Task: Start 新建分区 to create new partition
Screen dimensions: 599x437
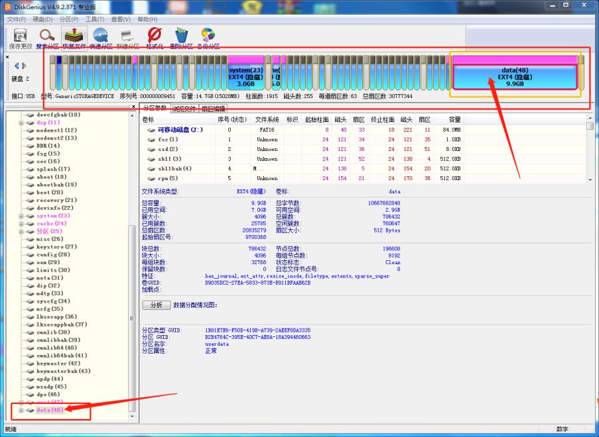Action: (128, 36)
